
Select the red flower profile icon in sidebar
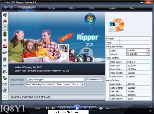click(x=5, y=21)
